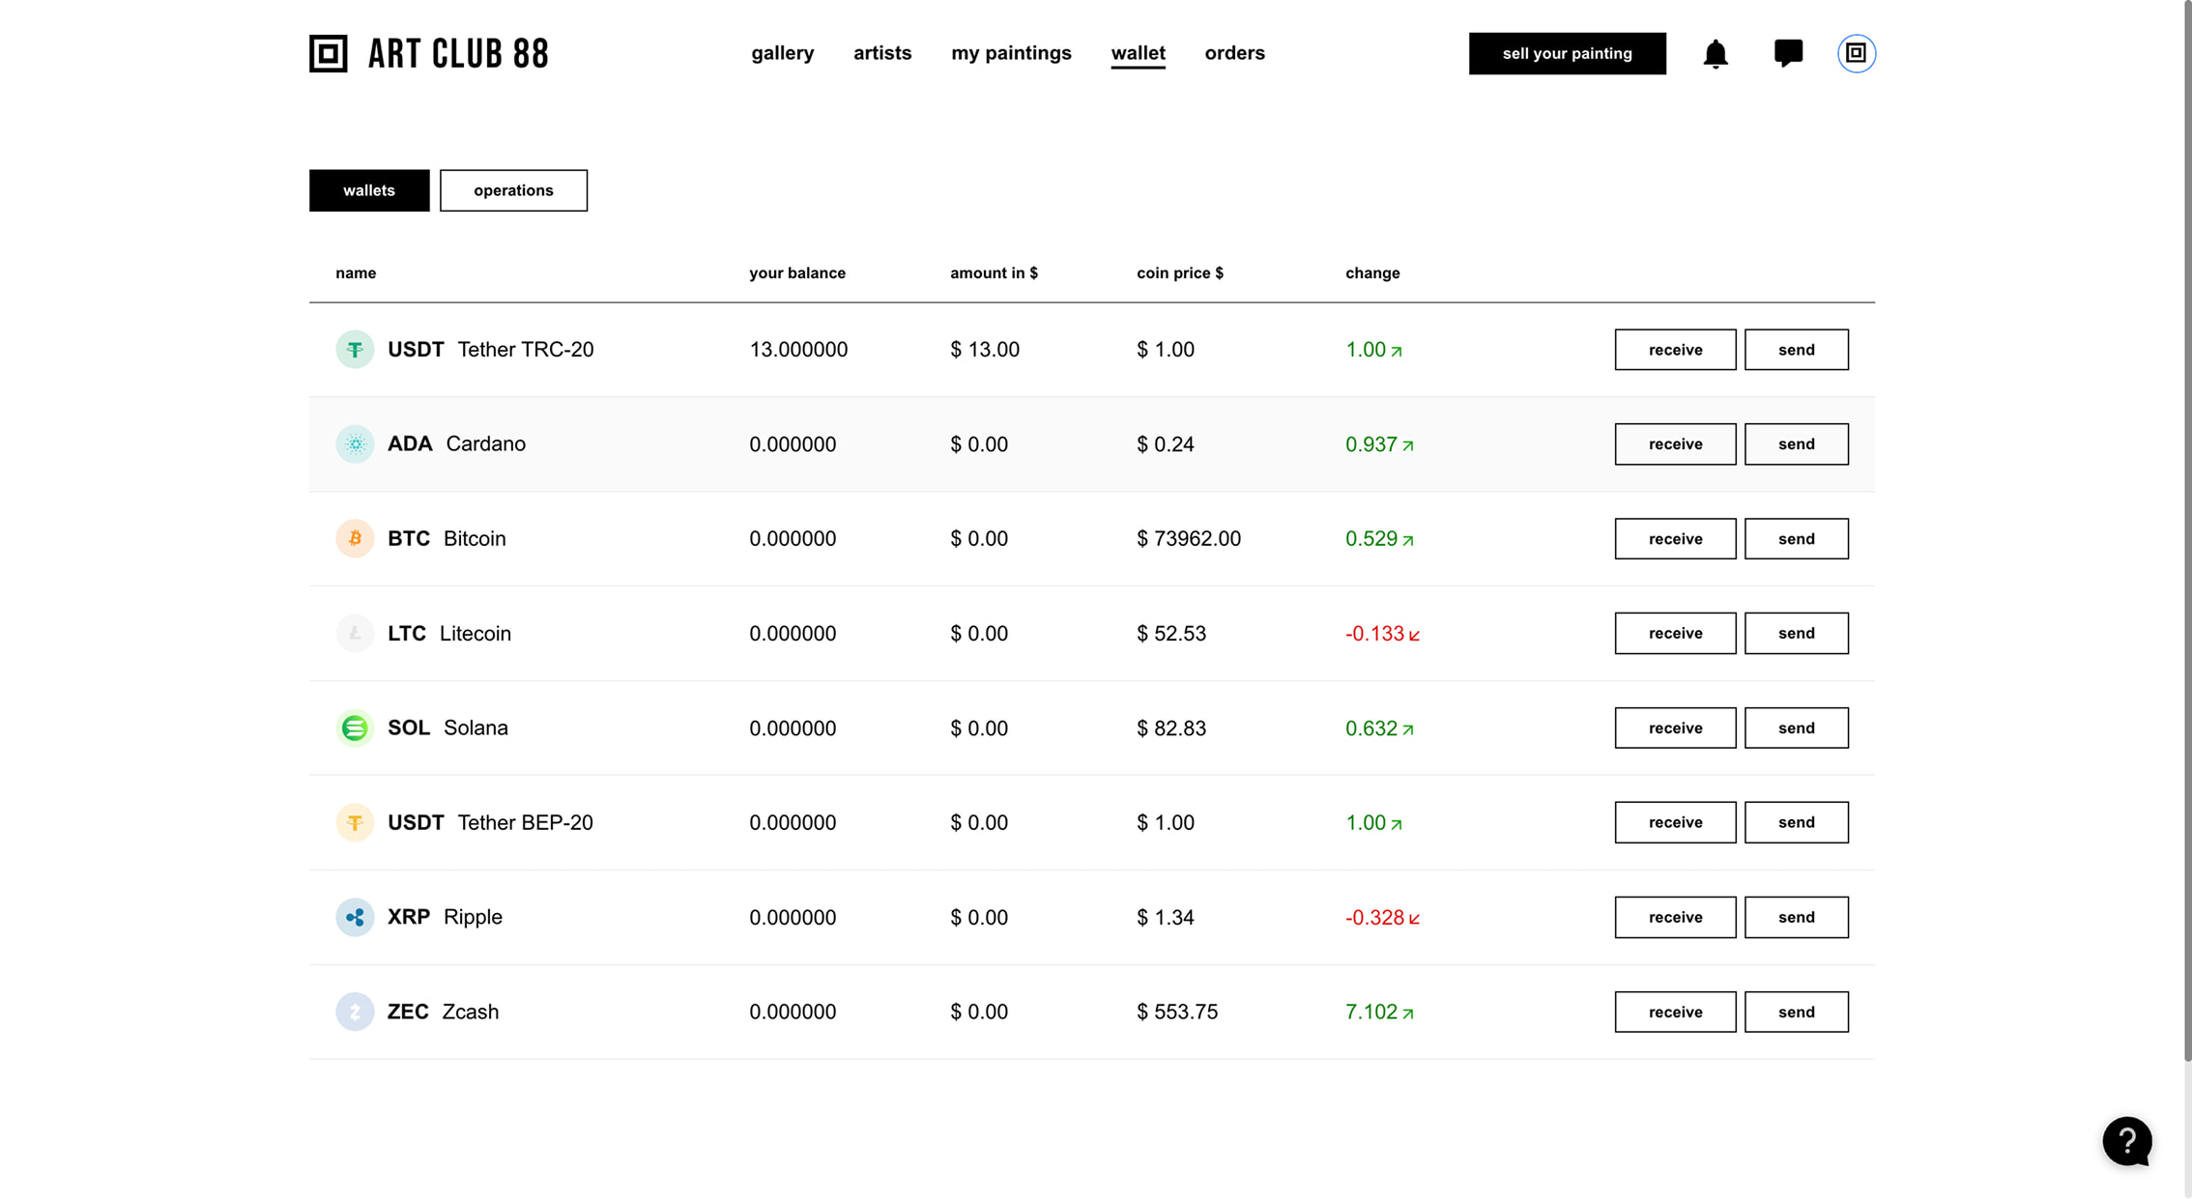This screenshot has height=1199, width=2192.
Task: Receive SOL Solana
Action: pos(1675,728)
